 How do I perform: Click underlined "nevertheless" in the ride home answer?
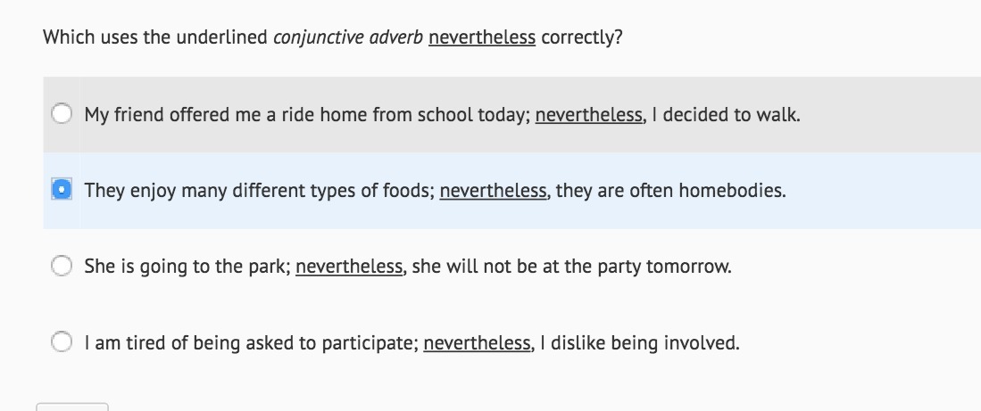[x=589, y=115]
